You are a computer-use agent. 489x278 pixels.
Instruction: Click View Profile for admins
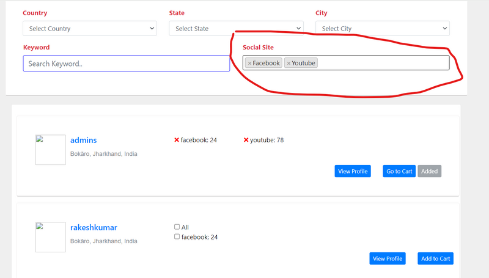[x=353, y=171]
